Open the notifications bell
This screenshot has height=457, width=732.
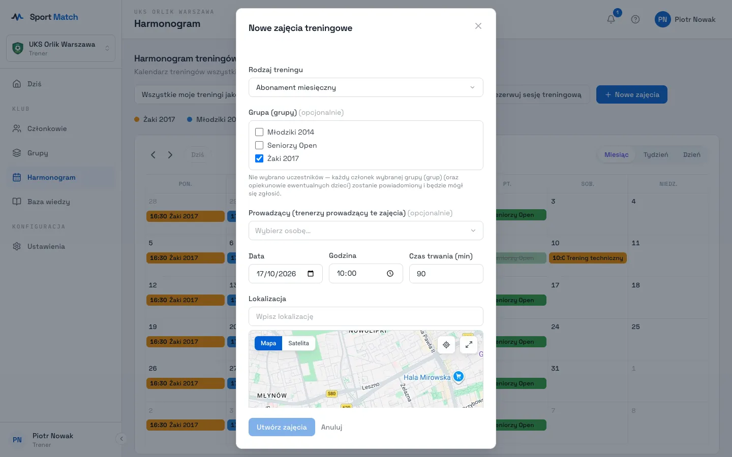611,19
